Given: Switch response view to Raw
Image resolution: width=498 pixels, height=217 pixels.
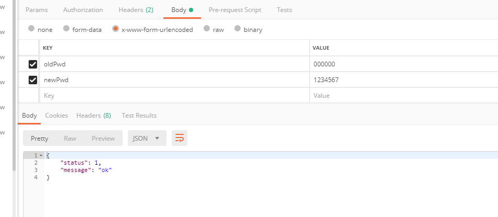Looking at the screenshot, I should point(70,138).
